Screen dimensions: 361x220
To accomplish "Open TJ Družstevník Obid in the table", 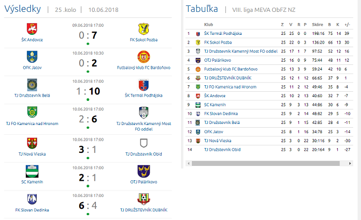I will click(222, 149).
